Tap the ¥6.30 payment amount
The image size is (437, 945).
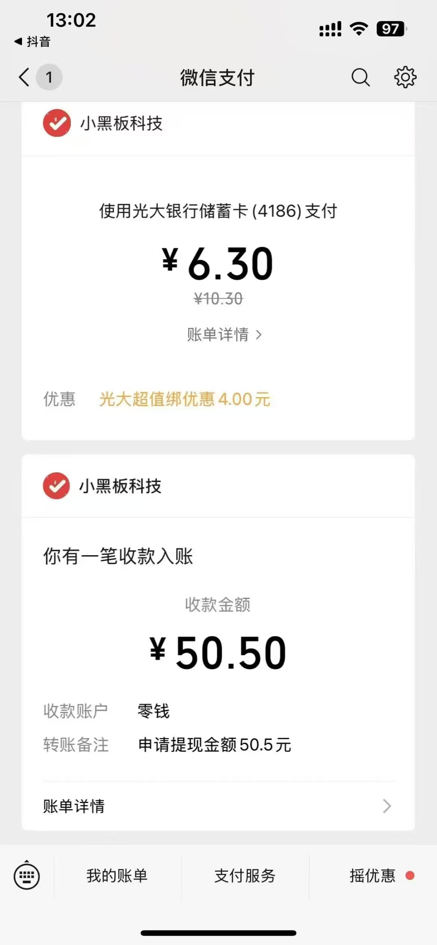pyautogui.click(x=218, y=264)
